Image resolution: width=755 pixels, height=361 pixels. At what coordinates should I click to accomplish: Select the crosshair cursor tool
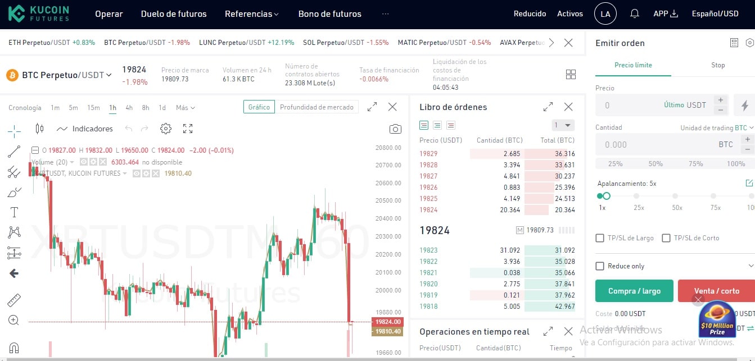tap(14, 131)
